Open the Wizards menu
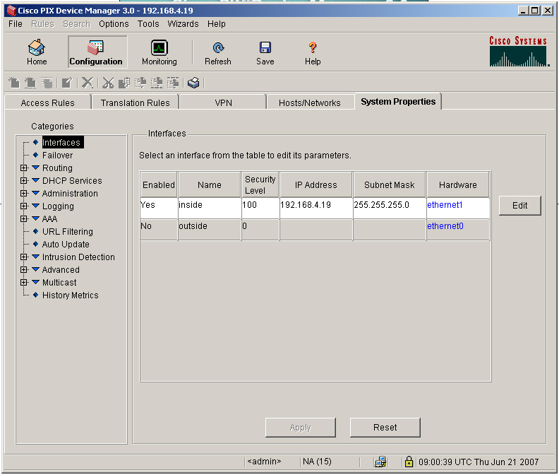 (x=183, y=24)
